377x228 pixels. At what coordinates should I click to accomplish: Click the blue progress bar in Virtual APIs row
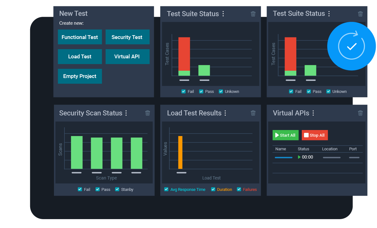[x=283, y=157]
